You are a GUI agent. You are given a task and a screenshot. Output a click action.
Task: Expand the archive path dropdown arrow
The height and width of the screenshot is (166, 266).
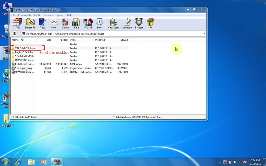coord(204,34)
